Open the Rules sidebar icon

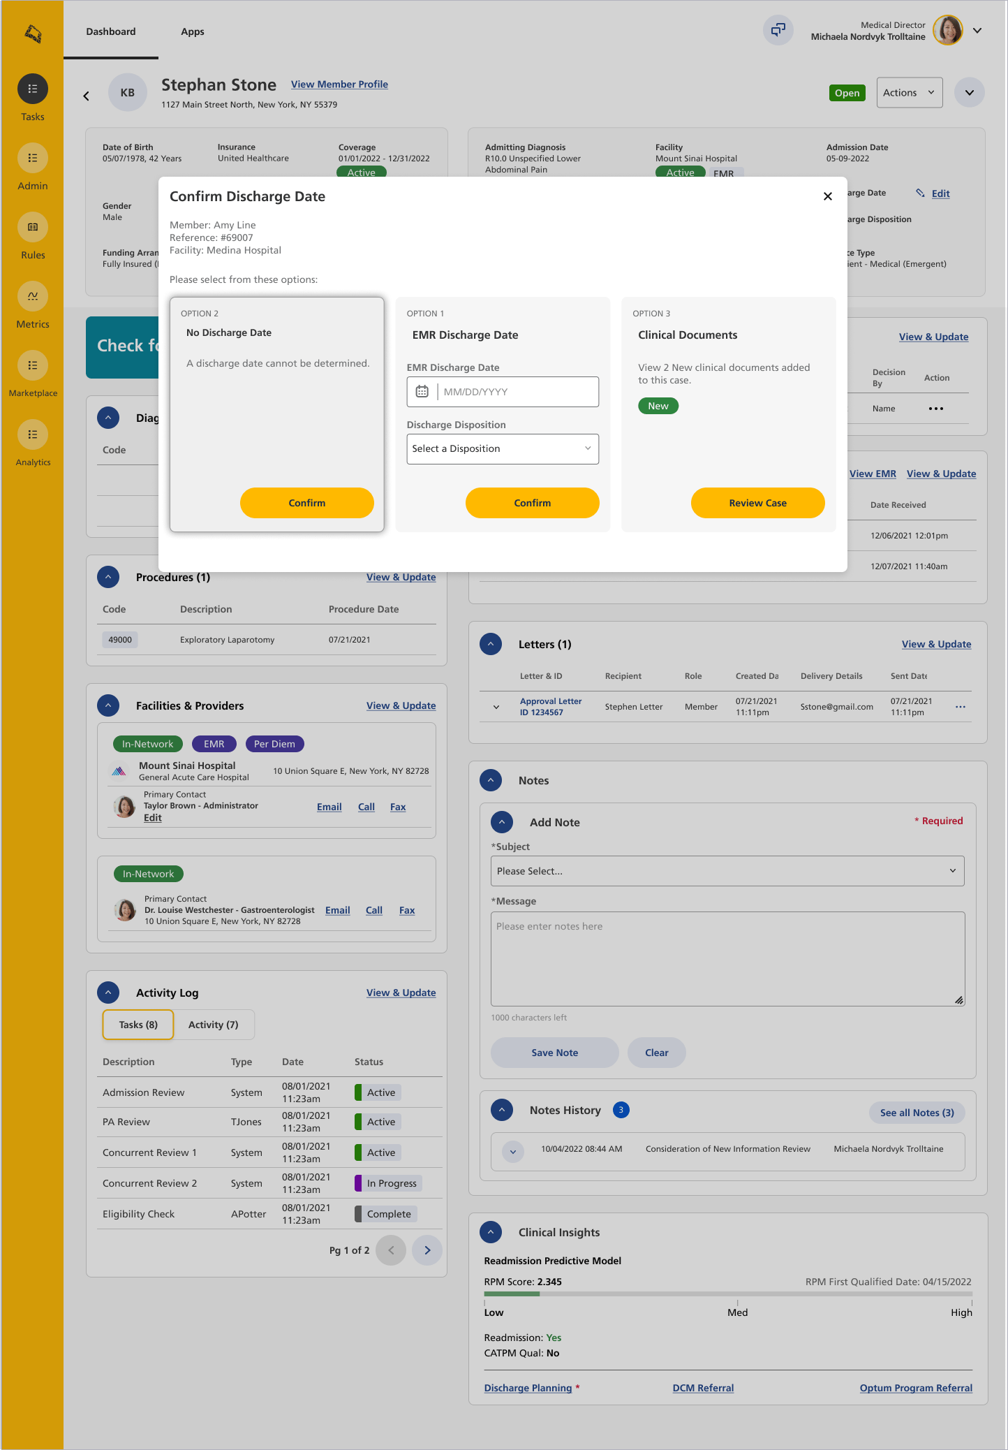(32, 228)
